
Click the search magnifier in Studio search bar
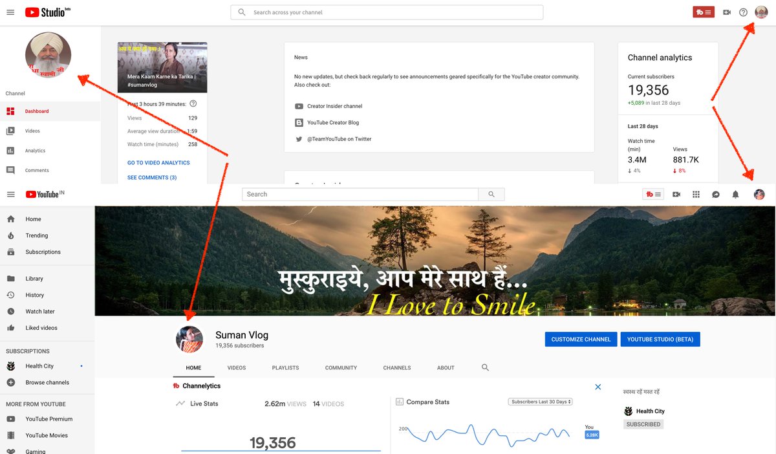(x=242, y=12)
